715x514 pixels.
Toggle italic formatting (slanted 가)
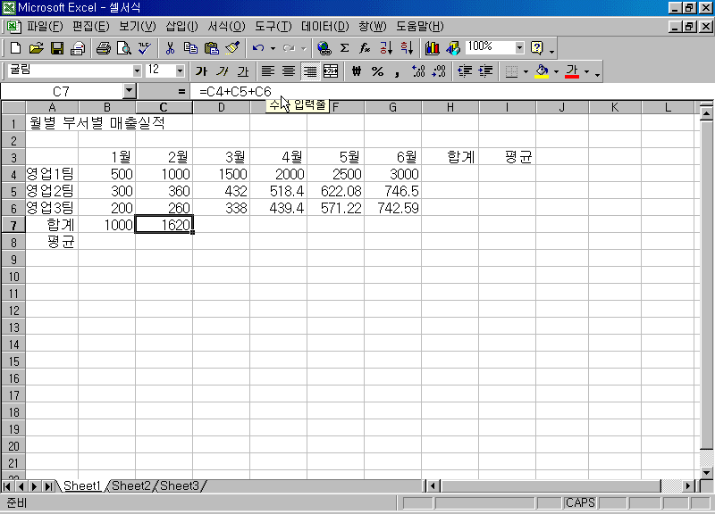tap(222, 71)
